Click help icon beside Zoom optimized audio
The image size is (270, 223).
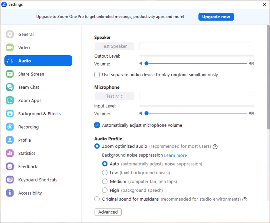pos(215,147)
